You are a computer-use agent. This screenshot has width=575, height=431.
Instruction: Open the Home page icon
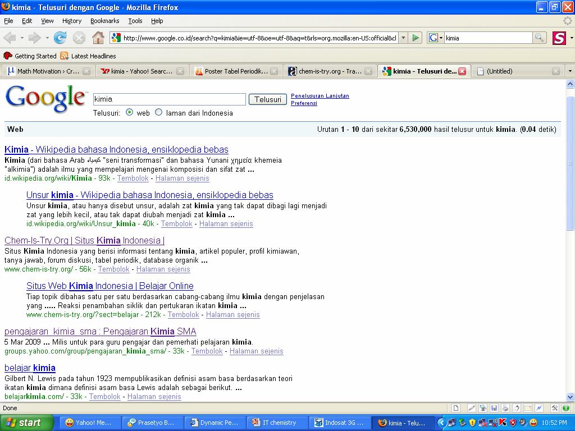click(x=98, y=38)
